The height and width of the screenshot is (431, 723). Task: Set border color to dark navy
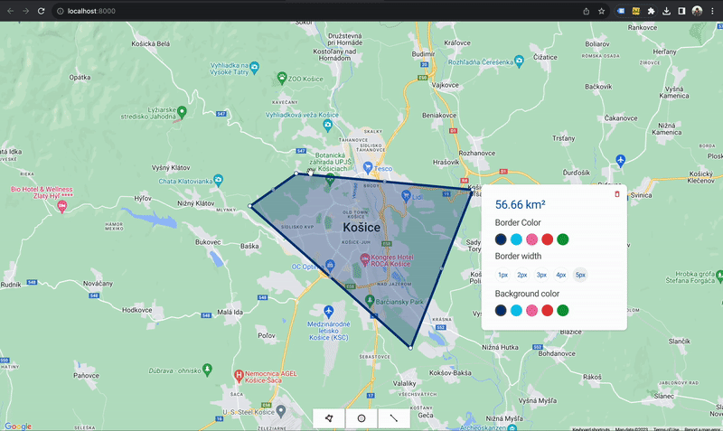(501, 239)
